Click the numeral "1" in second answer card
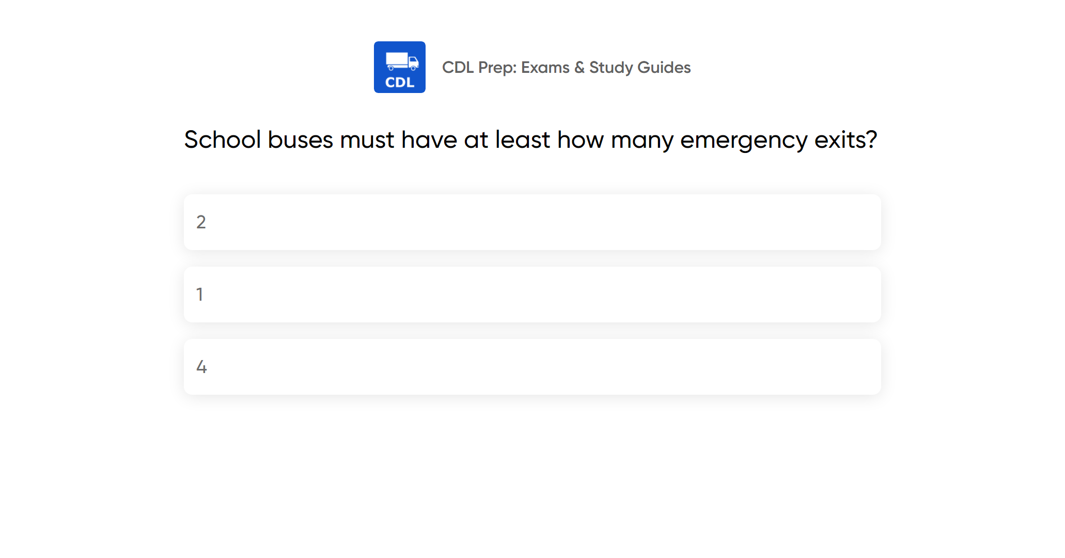1065x558 pixels. [200, 295]
